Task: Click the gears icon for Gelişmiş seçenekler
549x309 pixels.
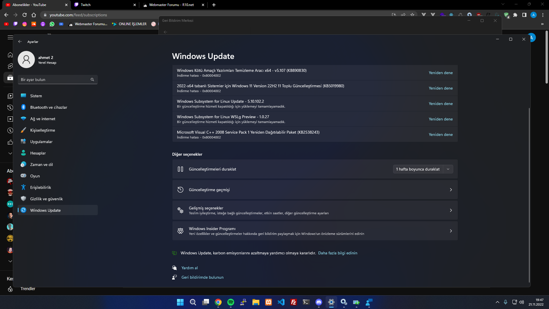Action: point(180,210)
